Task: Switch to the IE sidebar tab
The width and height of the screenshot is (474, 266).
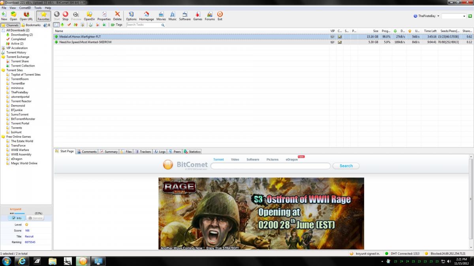Action: [47, 25]
